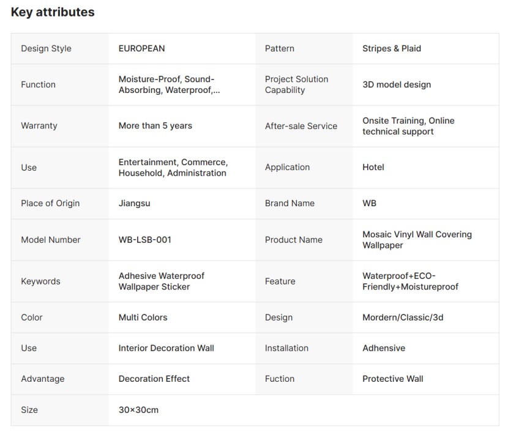
Task: Select model number WB-LSB-001
Action: point(145,240)
